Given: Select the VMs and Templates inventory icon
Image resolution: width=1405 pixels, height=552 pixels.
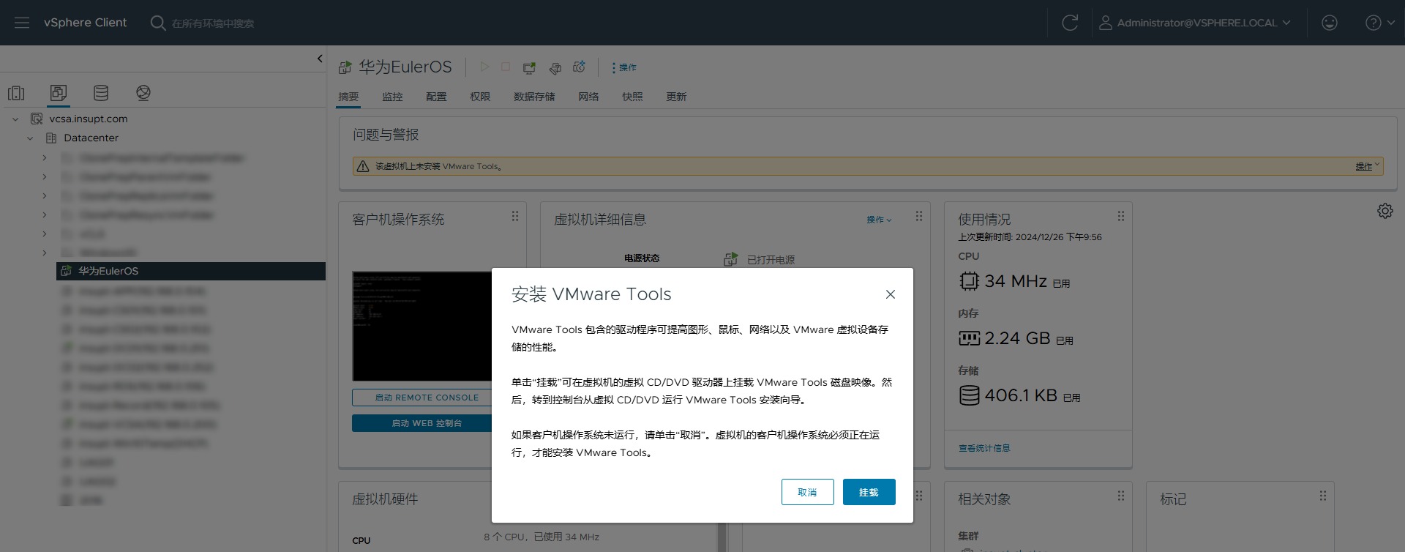Looking at the screenshot, I should pos(59,93).
